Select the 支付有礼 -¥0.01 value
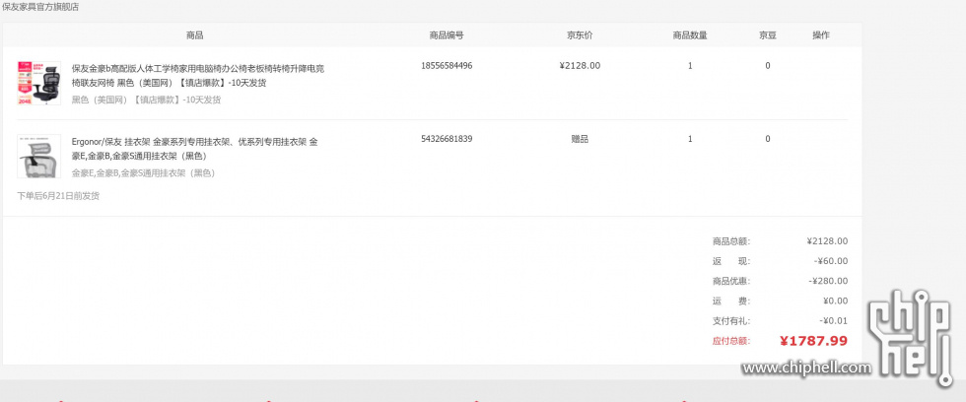The height and width of the screenshot is (402, 966). pyautogui.click(x=834, y=321)
